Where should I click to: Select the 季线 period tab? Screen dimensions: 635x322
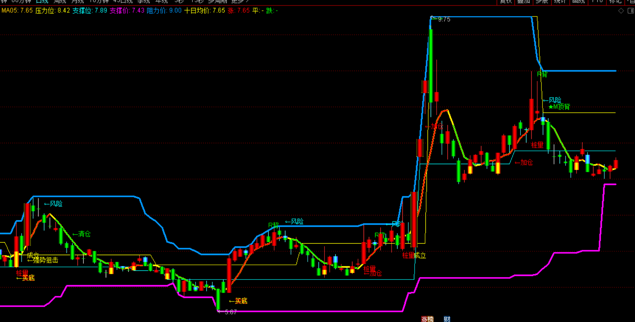(143, 1)
